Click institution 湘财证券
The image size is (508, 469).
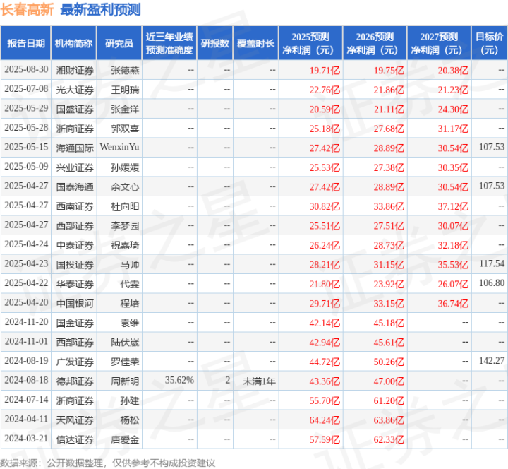pyautogui.click(x=75, y=71)
